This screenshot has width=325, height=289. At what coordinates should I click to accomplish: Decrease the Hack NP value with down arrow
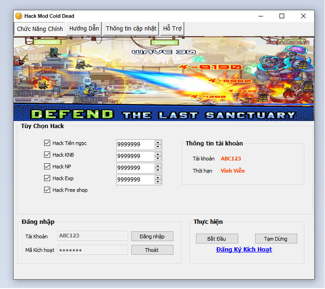158,170
